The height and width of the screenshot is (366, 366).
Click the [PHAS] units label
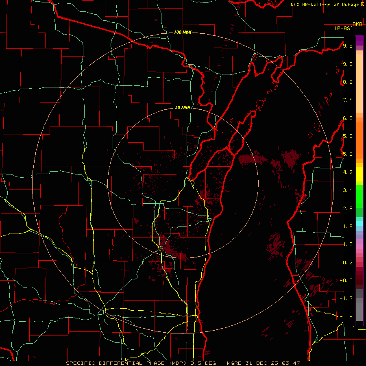point(344,28)
